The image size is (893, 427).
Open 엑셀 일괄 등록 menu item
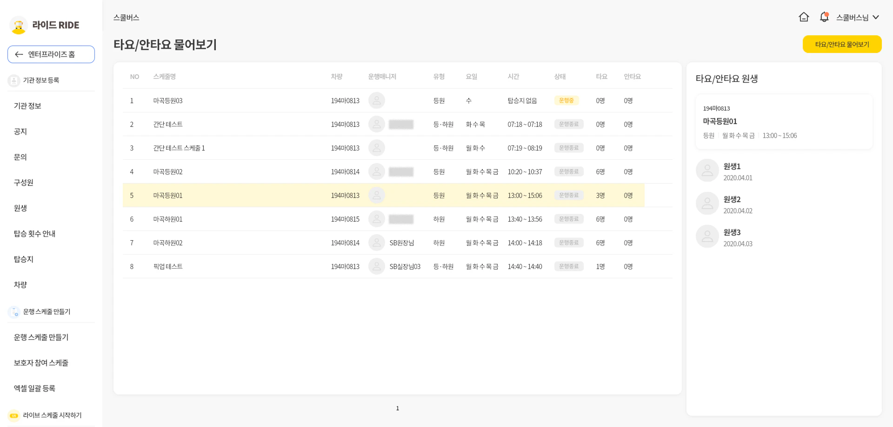pos(34,388)
